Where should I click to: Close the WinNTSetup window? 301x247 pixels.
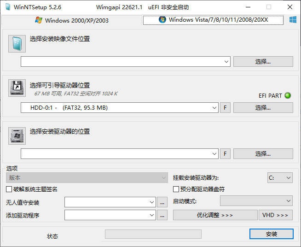(x=290, y=7)
